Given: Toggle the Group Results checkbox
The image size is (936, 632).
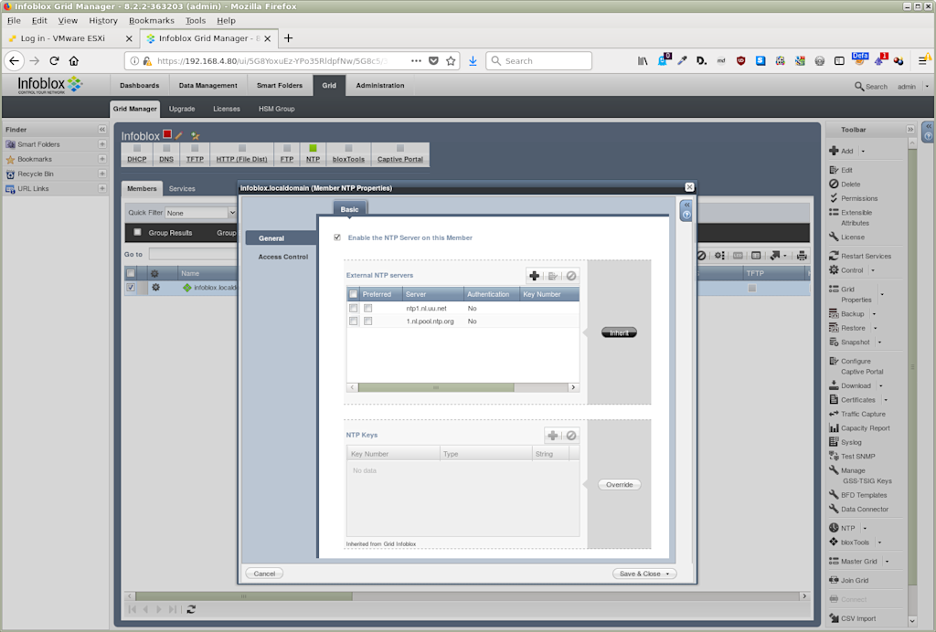Looking at the screenshot, I should tap(137, 233).
